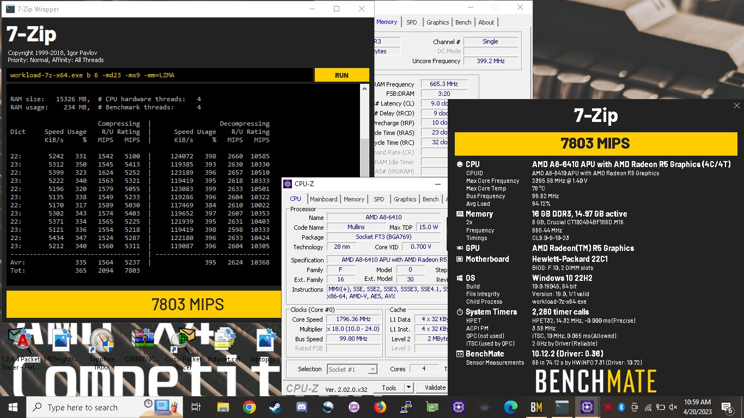Run the 7-Zip benchmark
744x418 pixels.
(x=341, y=75)
